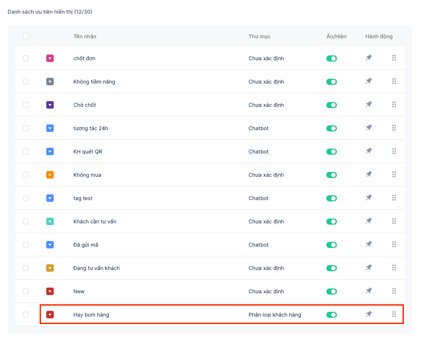The image size is (425, 339).
Task: Hide the 'tag test' label toggle
Action: coord(331,198)
